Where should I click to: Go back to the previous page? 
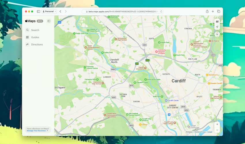(60, 12)
